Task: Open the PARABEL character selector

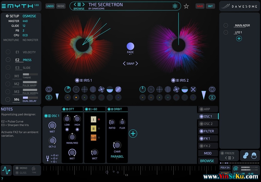Action: [x=117, y=157]
